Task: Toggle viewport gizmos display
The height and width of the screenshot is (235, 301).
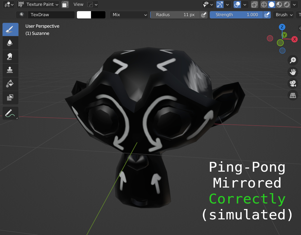Action: tap(220, 4)
